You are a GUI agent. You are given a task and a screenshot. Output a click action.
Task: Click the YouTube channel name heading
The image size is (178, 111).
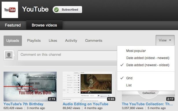click(35, 9)
